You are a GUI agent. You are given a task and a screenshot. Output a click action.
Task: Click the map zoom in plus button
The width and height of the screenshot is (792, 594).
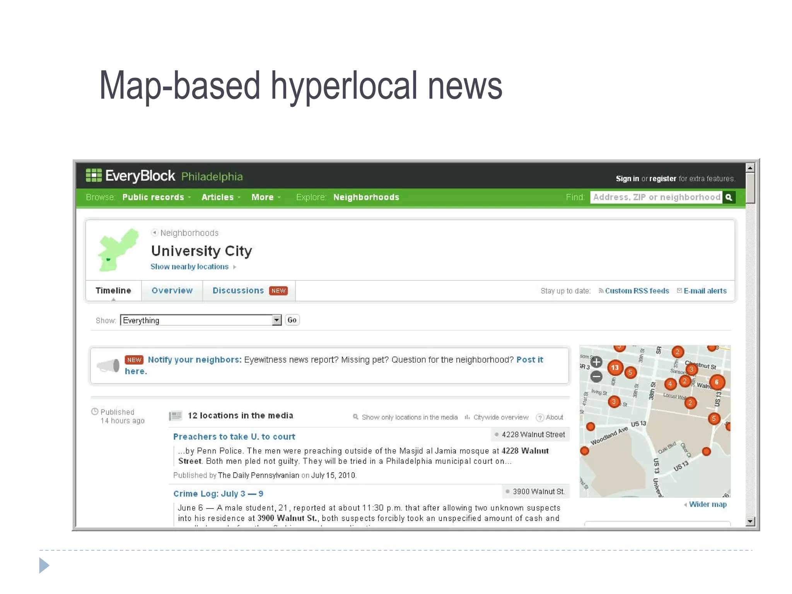[x=596, y=362]
